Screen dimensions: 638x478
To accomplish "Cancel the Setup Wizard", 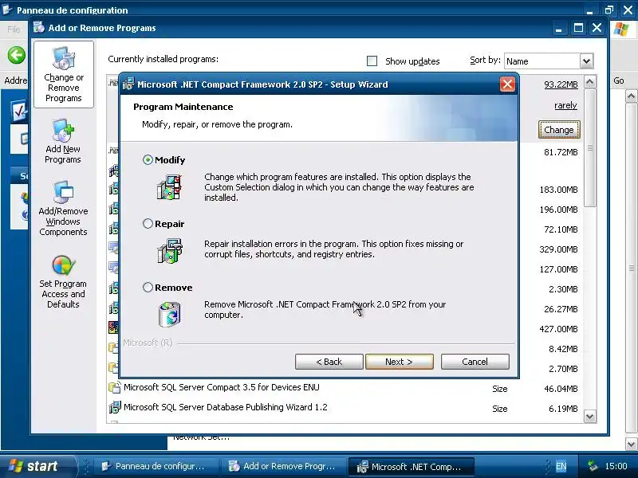I will click(x=475, y=362).
